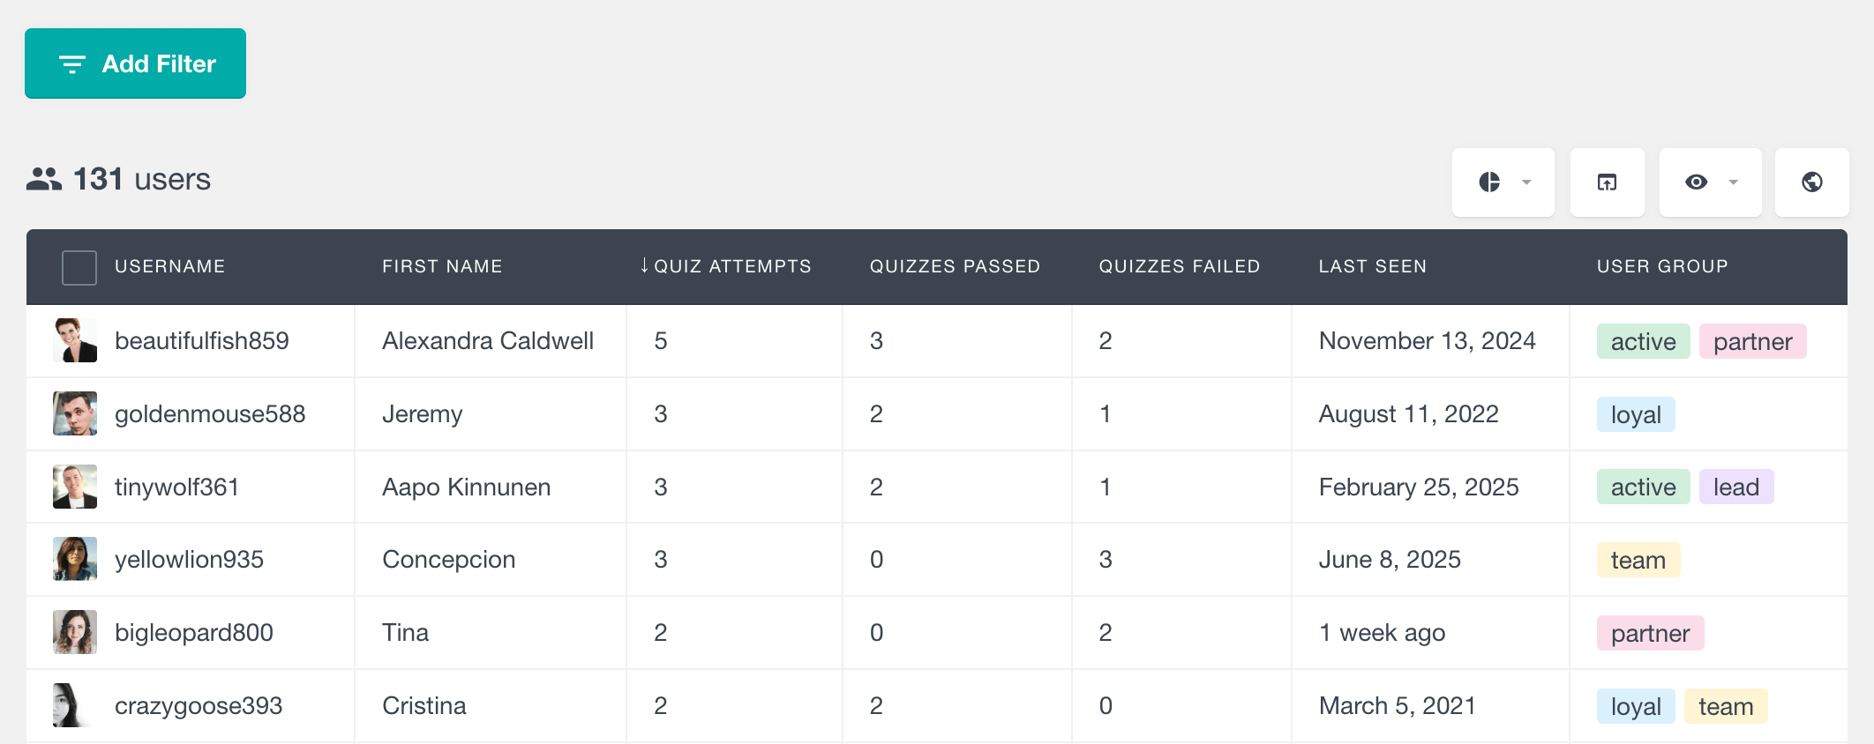Click the lead badge for Aapo Kinnunen
This screenshot has width=1874, height=744.
coord(1735,487)
